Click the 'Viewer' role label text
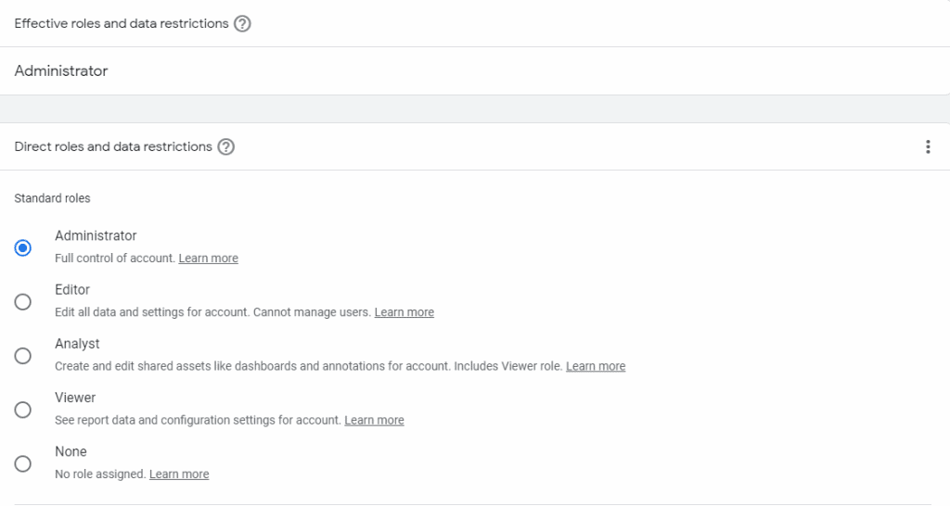 pyautogui.click(x=75, y=398)
